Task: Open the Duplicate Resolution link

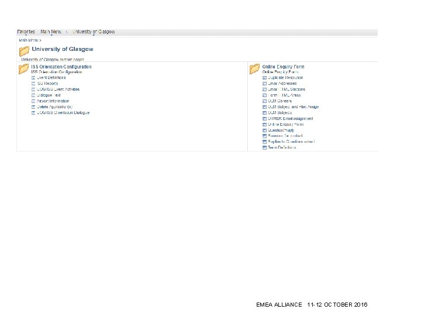Action: (285, 78)
